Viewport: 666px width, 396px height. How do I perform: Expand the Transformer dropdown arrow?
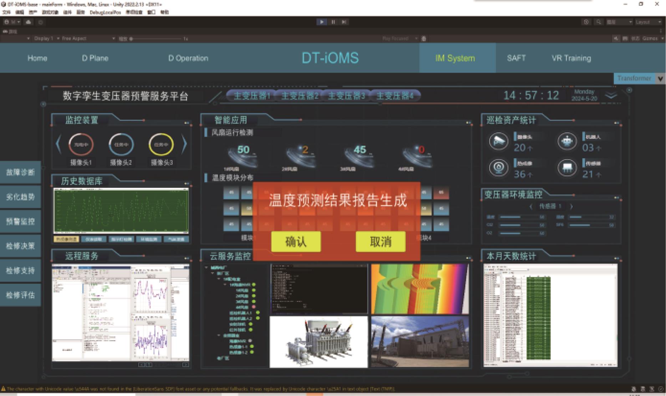660,79
